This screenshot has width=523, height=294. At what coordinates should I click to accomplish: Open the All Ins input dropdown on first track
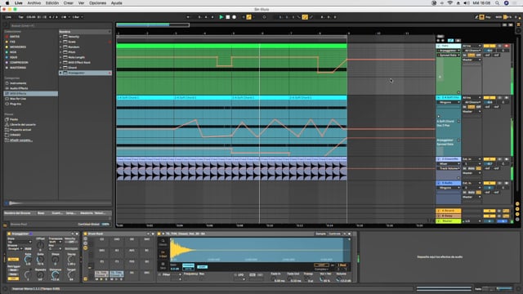coord(472,46)
